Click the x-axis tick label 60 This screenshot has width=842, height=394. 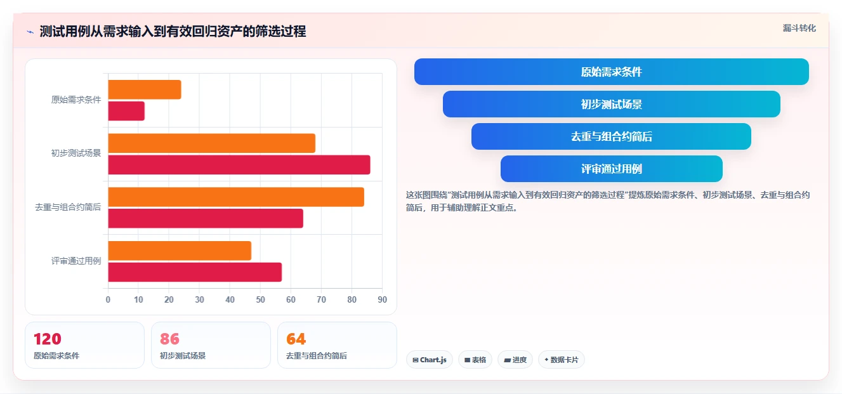[291, 299]
